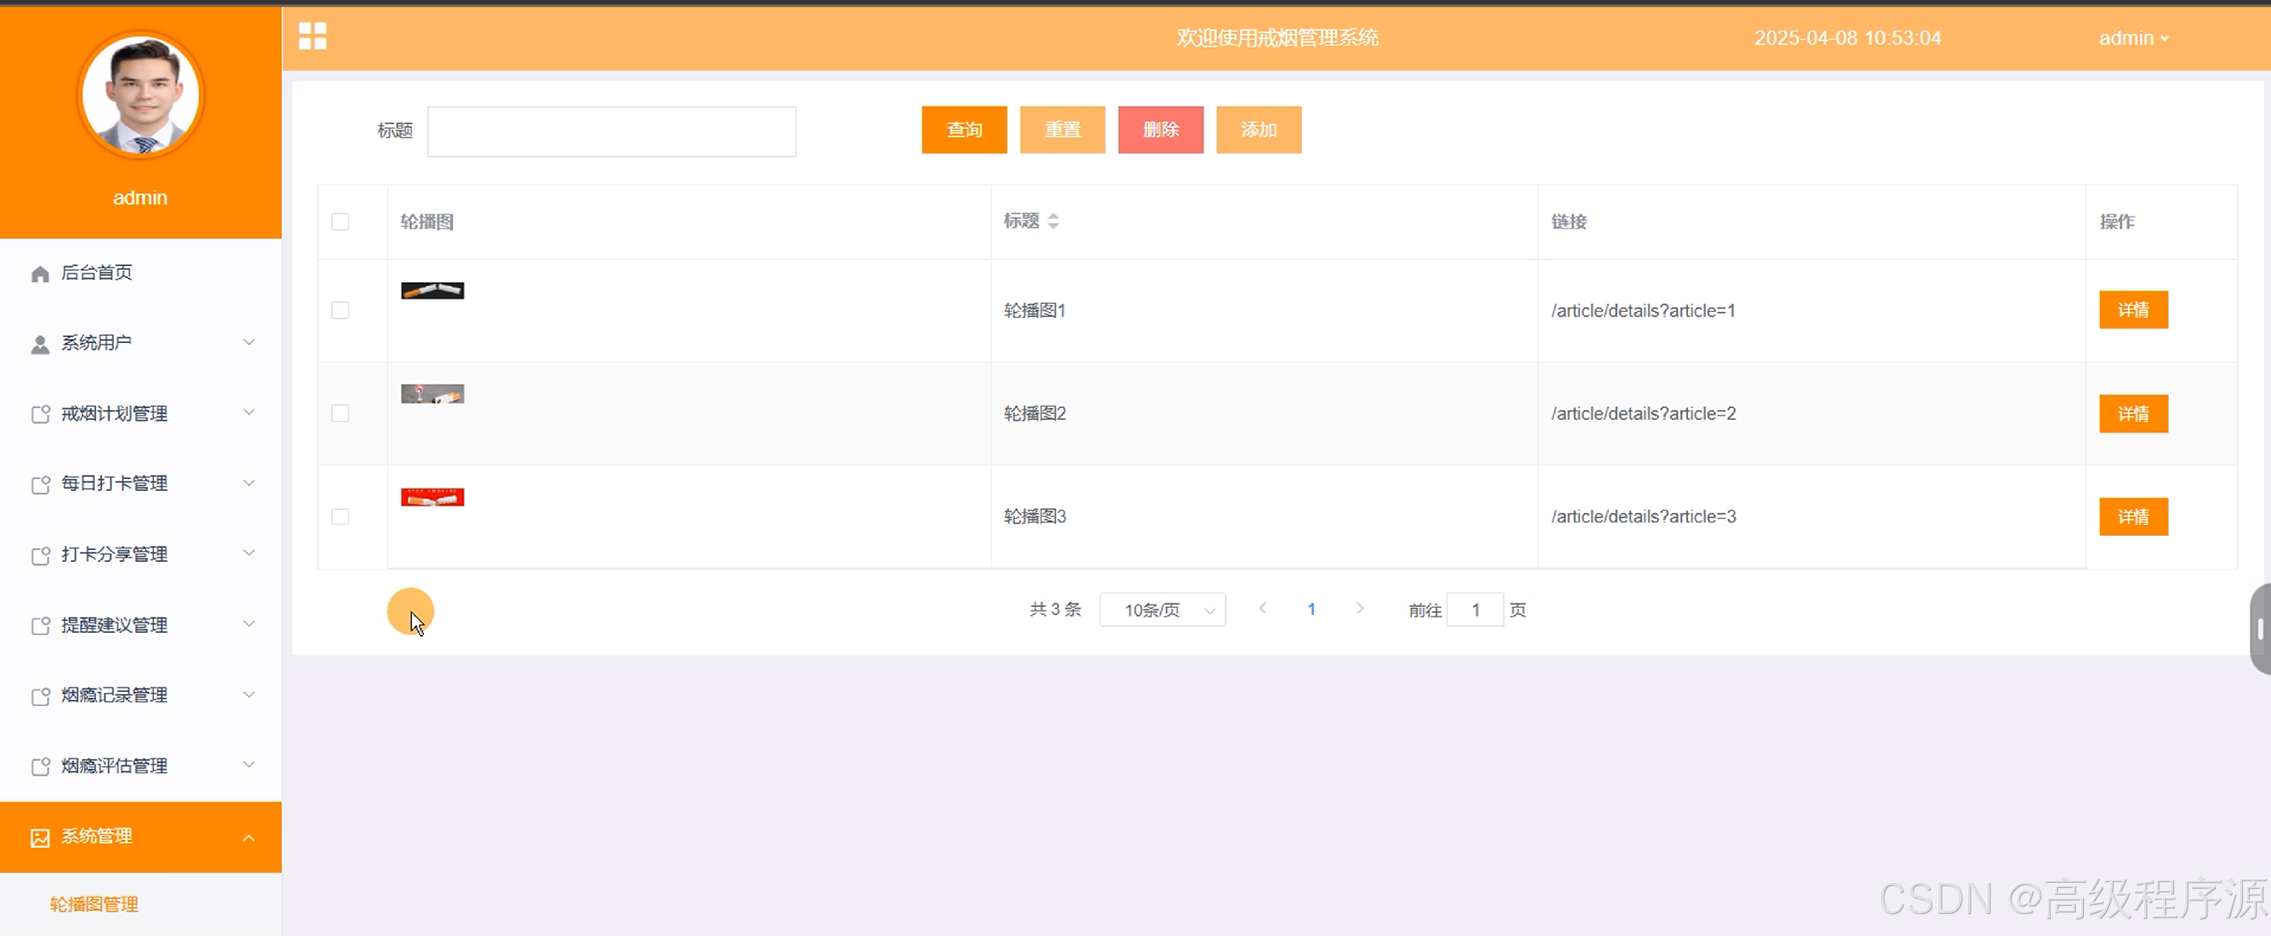Click the 标题 search input field
The image size is (2271, 936).
pyautogui.click(x=611, y=132)
